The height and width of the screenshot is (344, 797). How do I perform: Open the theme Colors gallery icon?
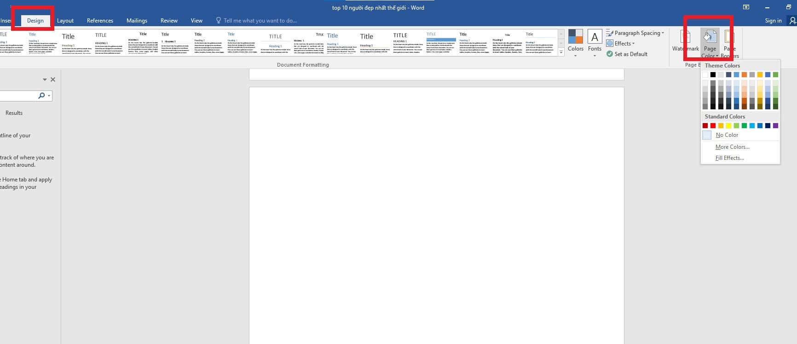click(x=575, y=37)
